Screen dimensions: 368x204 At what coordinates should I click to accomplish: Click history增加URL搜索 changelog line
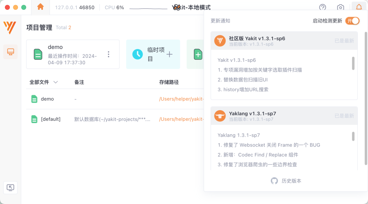pos(243,89)
